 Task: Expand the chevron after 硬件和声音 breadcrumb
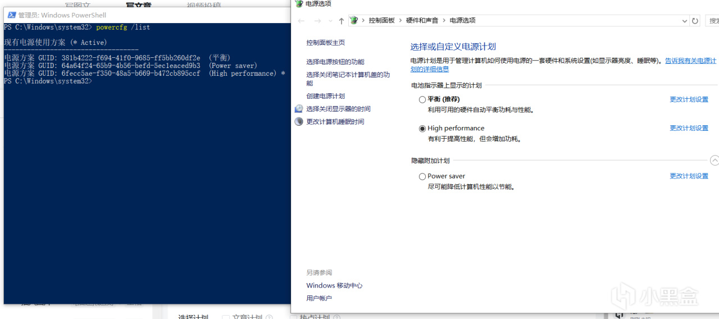click(x=444, y=20)
